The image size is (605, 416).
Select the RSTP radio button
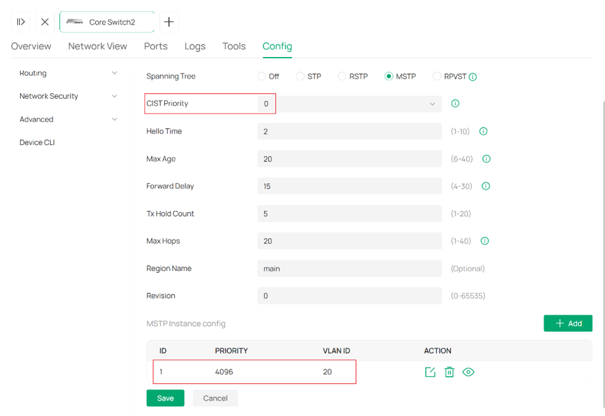(342, 77)
